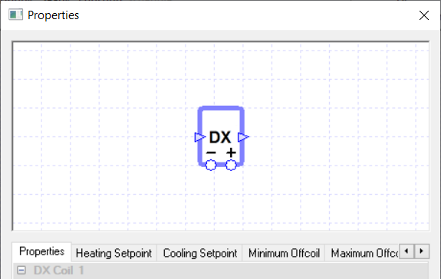Image resolution: width=441 pixels, height=279 pixels.
Task: Collapse the DX Coil 1 section
Action: tap(21, 271)
